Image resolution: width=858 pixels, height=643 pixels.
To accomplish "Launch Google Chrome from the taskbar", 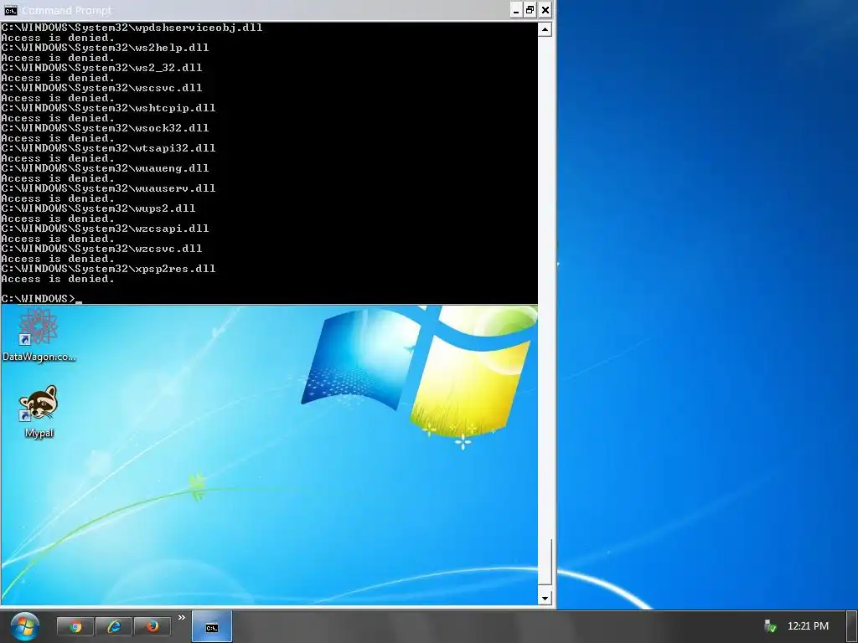I will pyautogui.click(x=75, y=626).
